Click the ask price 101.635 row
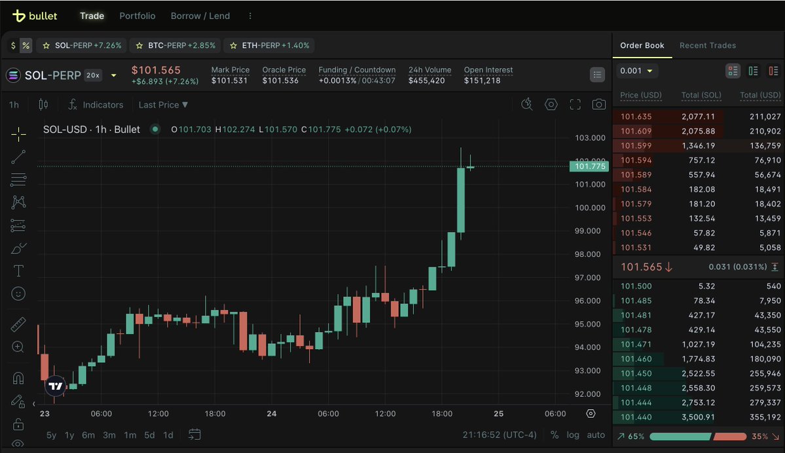The height and width of the screenshot is (453, 785). point(699,116)
